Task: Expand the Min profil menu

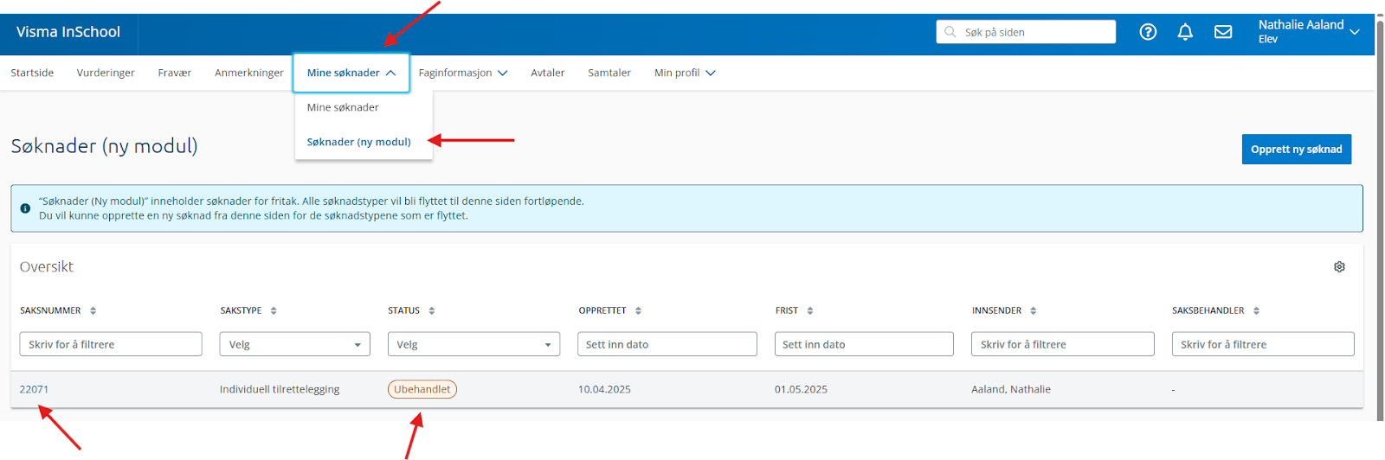Action: click(685, 73)
